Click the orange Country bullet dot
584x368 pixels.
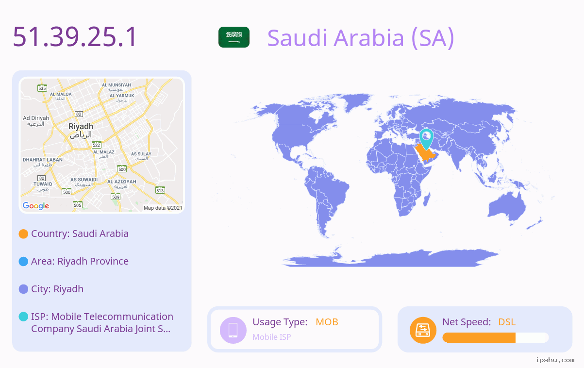click(23, 234)
